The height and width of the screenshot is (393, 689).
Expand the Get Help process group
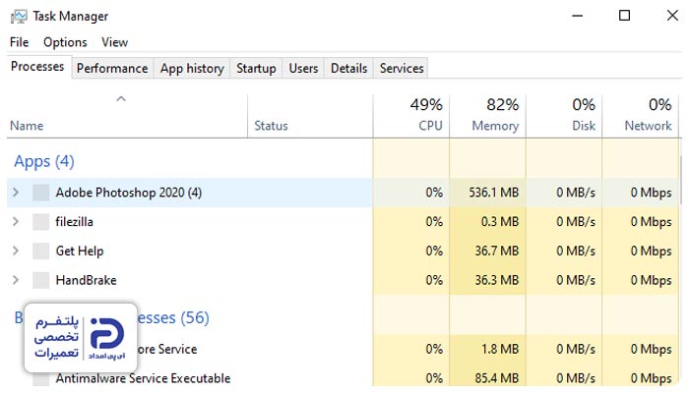click(16, 251)
